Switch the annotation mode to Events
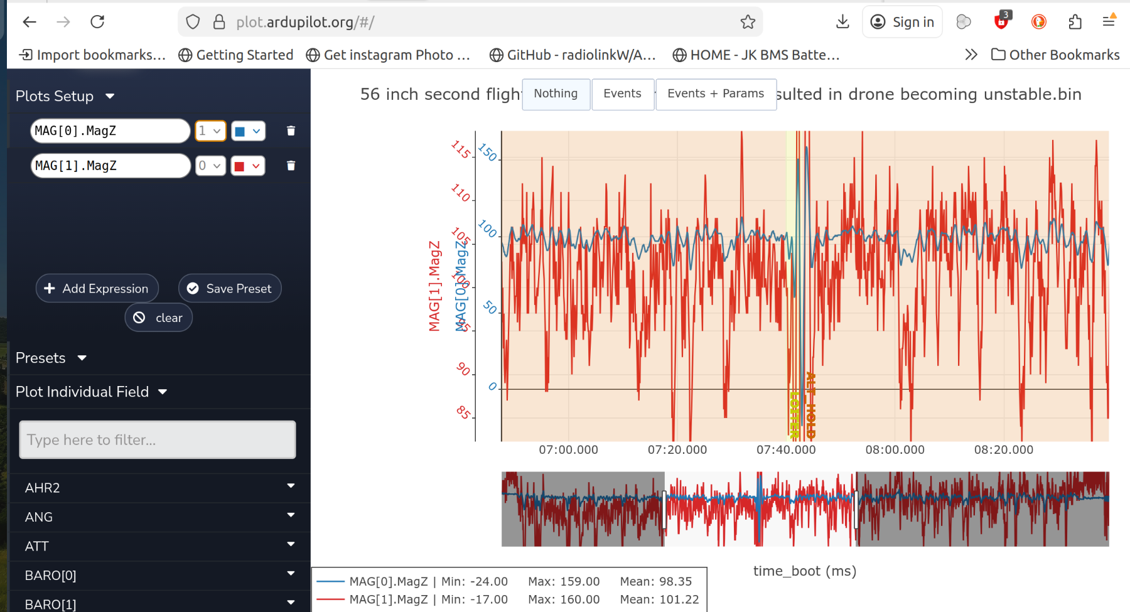Image resolution: width=1130 pixels, height=612 pixels. 622,94
